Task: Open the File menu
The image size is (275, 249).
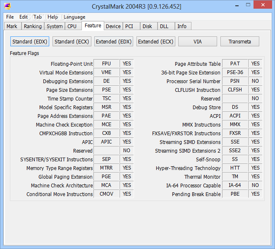Action: coord(10,17)
